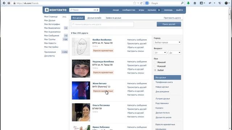This screenshot has height=130, width=232.
Task: Click Написать сообщение for Basilius Basilianius
Action: click(x=137, y=40)
